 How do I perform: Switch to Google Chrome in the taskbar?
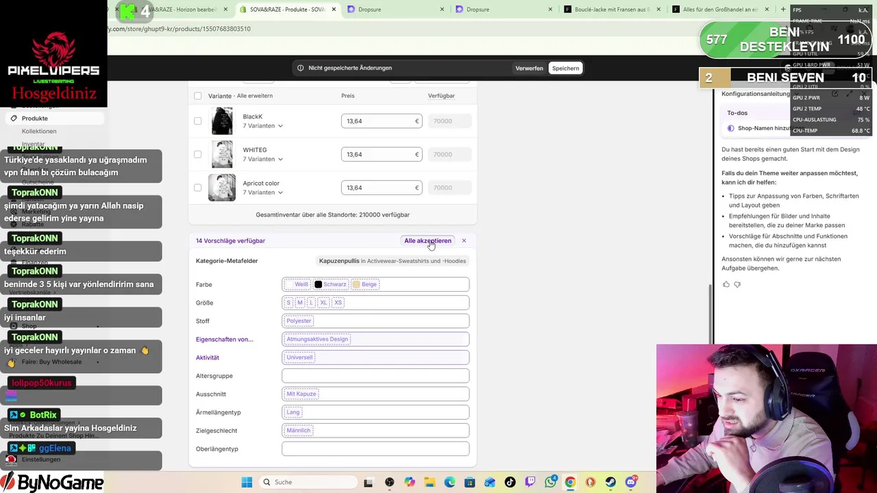pos(570,482)
